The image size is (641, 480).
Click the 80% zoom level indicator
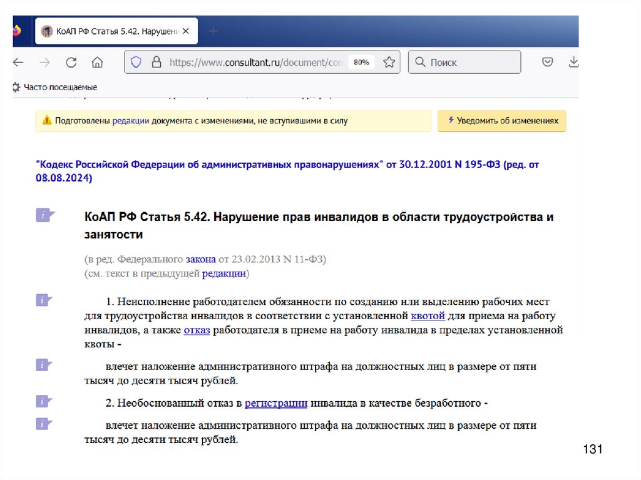tap(361, 62)
